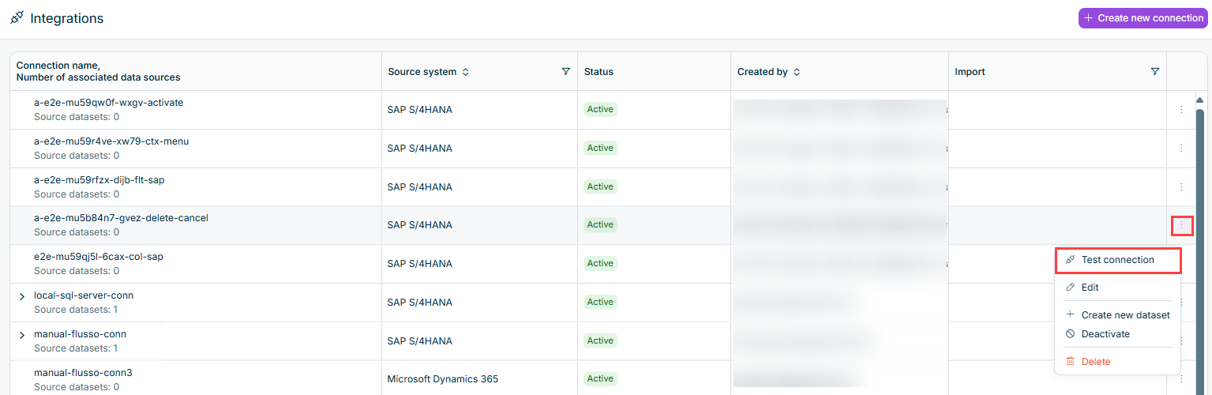The image size is (1212, 395).
Task: Choose Test connection from the context menu
Action: point(1117,260)
